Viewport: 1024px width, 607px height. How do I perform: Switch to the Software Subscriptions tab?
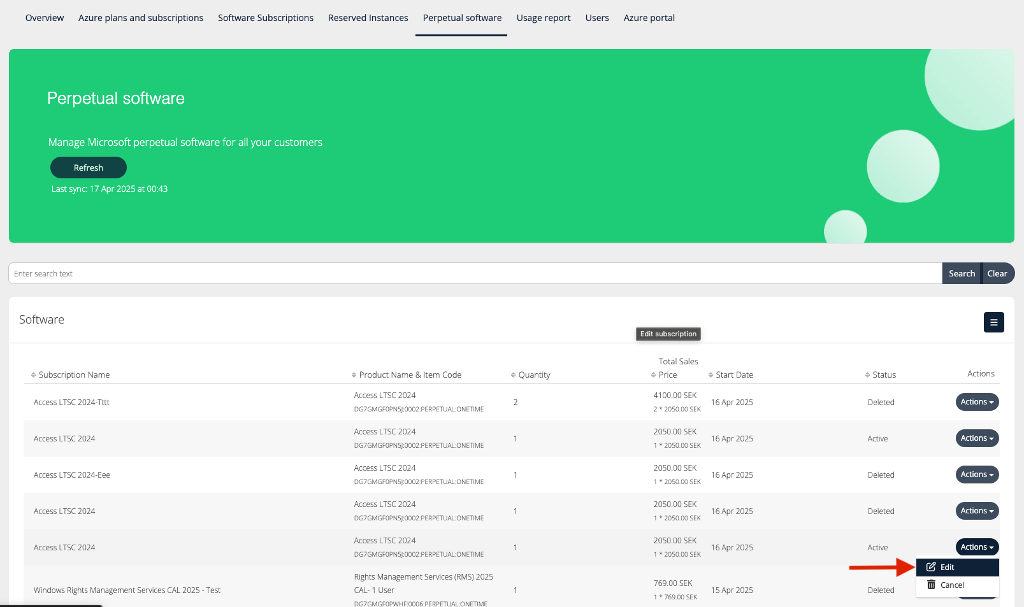[x=265, y=18]
